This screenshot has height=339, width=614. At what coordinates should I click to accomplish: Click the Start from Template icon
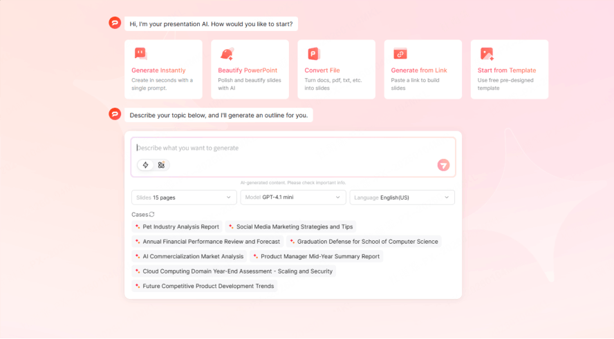pyautogui.click(x=487, y=54)
